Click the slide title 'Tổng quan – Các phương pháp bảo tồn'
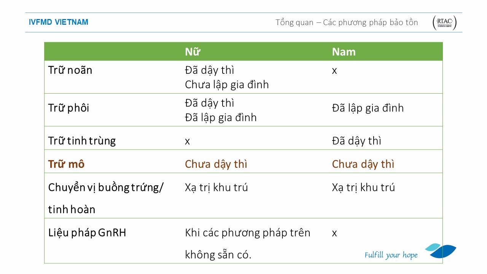Image resolution: width=487 pixels, height=274 pixels. coord(347,22)
